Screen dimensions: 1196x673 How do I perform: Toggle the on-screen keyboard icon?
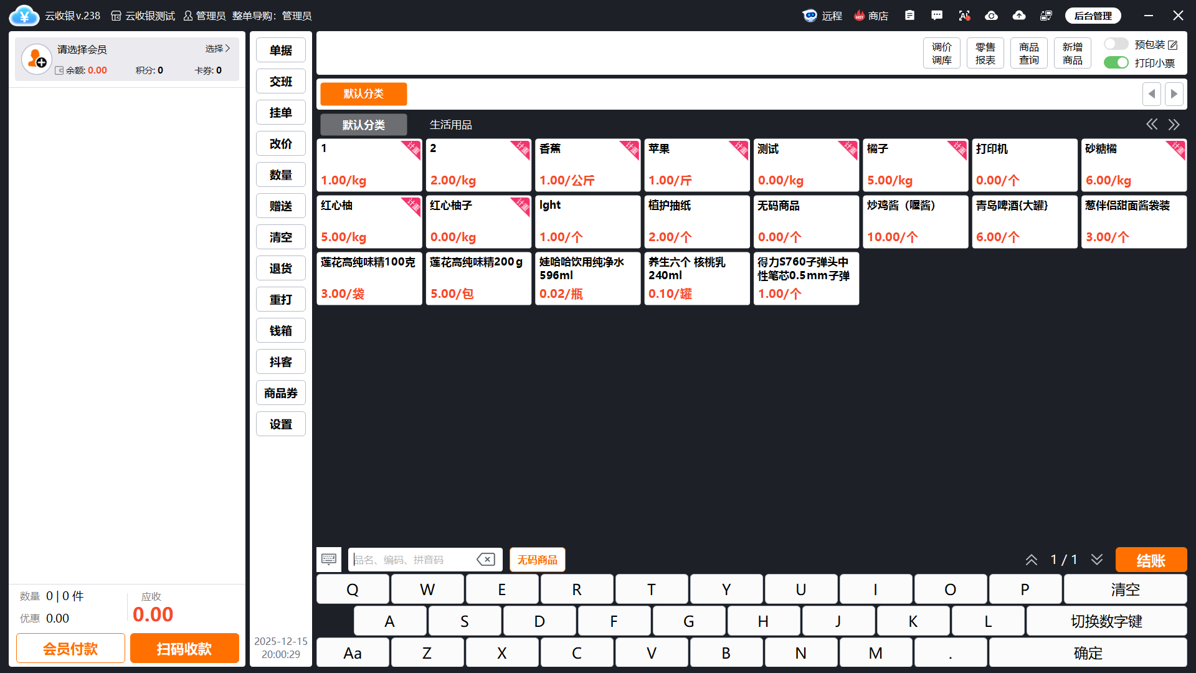tap(329, 560)
